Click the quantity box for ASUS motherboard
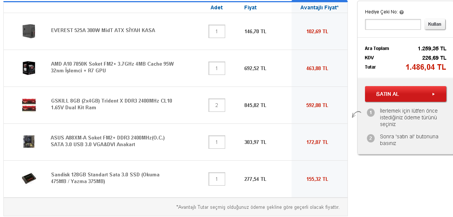 (x=217, y=142)
